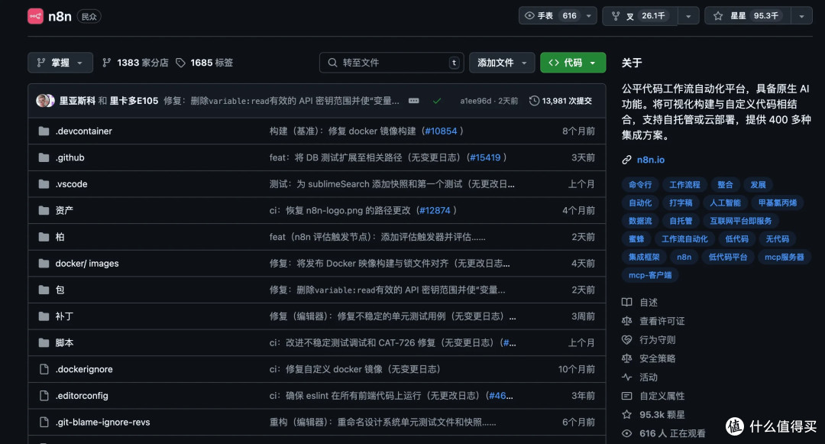
Task: Open the 自定义属性 link
Action: (662, 396)
